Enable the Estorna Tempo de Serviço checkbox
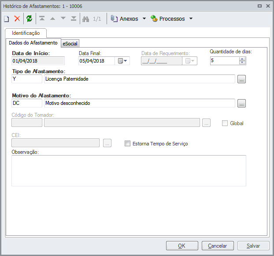The width and height of the screenshot is (274, 256). coord(127,144)
